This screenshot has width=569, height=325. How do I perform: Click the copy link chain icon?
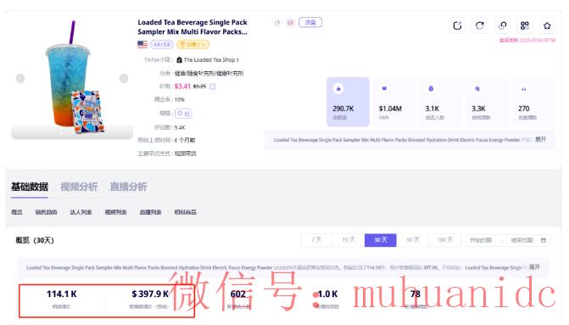coord(502,25)
